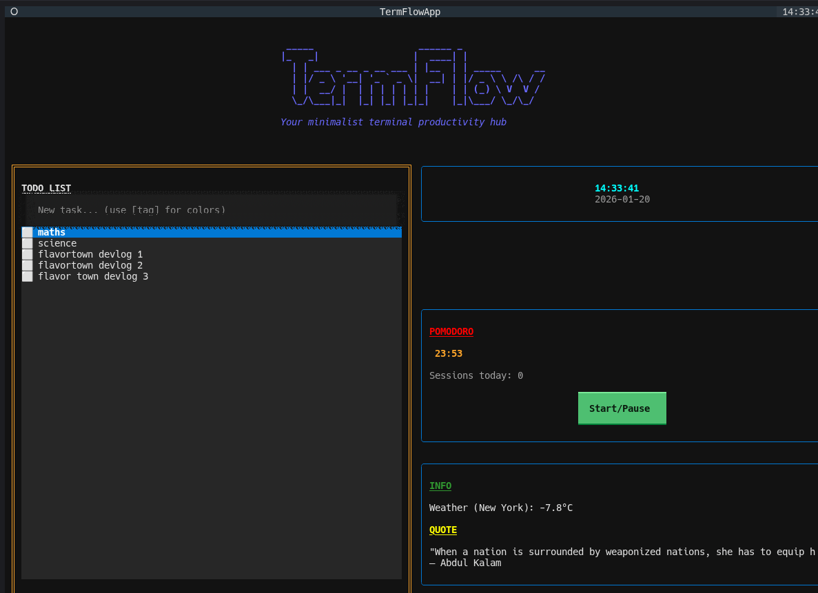Click the Sessions today counter

point(476,375)
